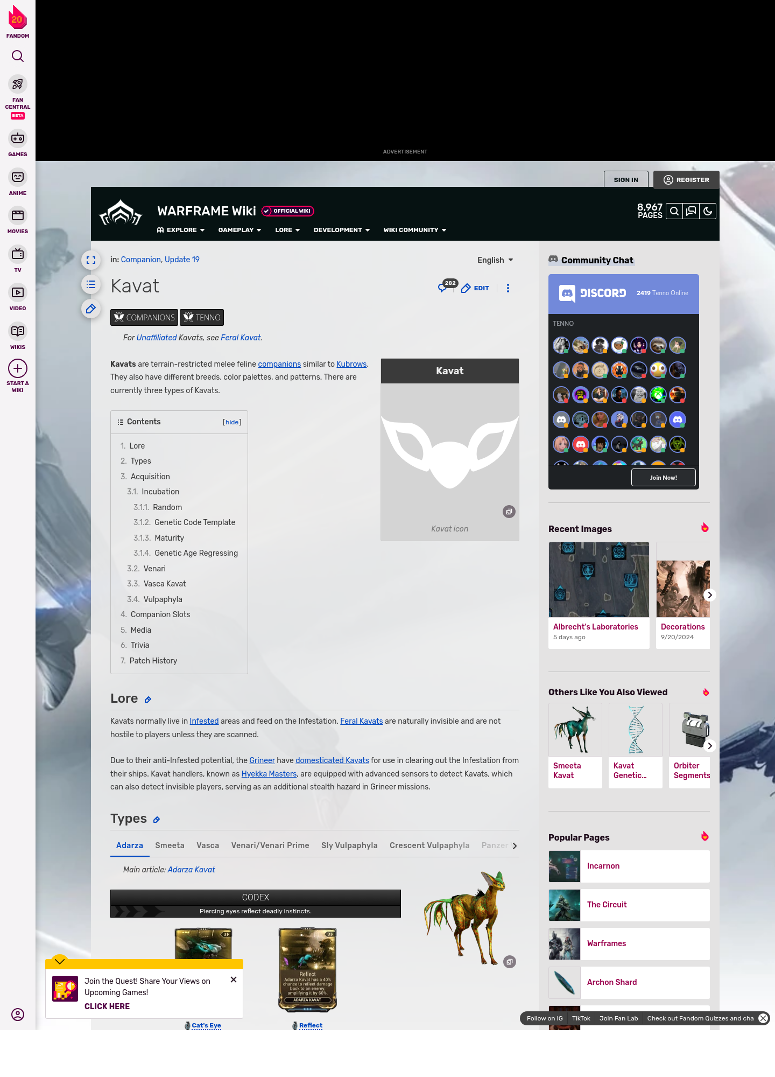
Task: Open the Development dropdown menu
Action: (x=342, y=230)
